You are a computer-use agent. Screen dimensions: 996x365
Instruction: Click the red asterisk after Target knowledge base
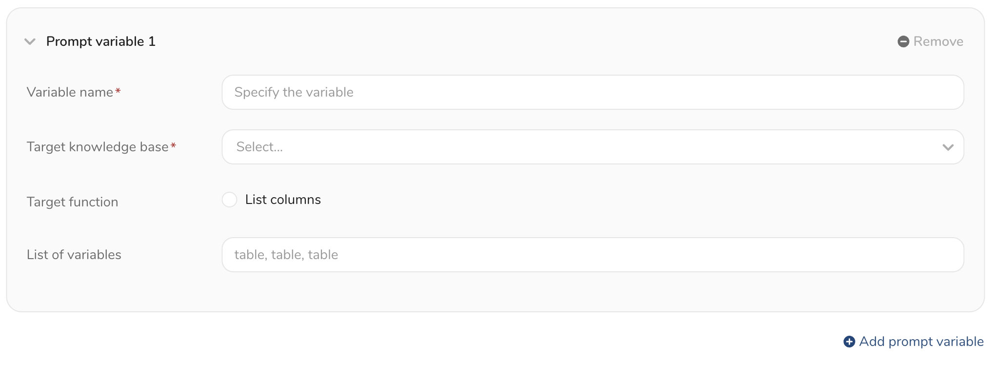pyautogui.click(x=173, y=145)
